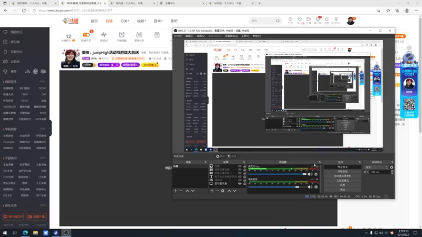Open transition properties gear in 转场特效 panel

[391, 167]
